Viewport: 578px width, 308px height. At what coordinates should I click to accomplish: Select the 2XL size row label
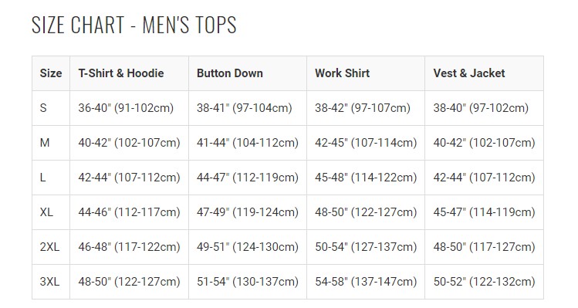tap(49, 247)
